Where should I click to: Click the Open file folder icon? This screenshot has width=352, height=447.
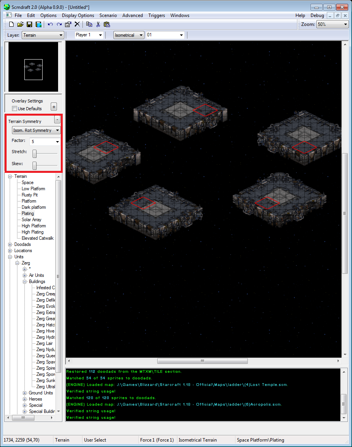(x=20, y=24)
